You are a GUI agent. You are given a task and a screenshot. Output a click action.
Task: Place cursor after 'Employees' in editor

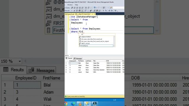coord(83,23)
